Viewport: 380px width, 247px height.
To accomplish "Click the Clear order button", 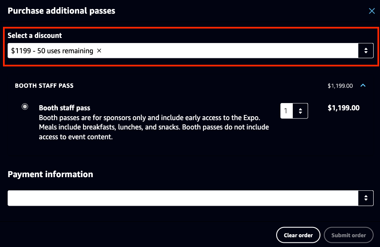I will pyautogui.click(x=298, y=235).
